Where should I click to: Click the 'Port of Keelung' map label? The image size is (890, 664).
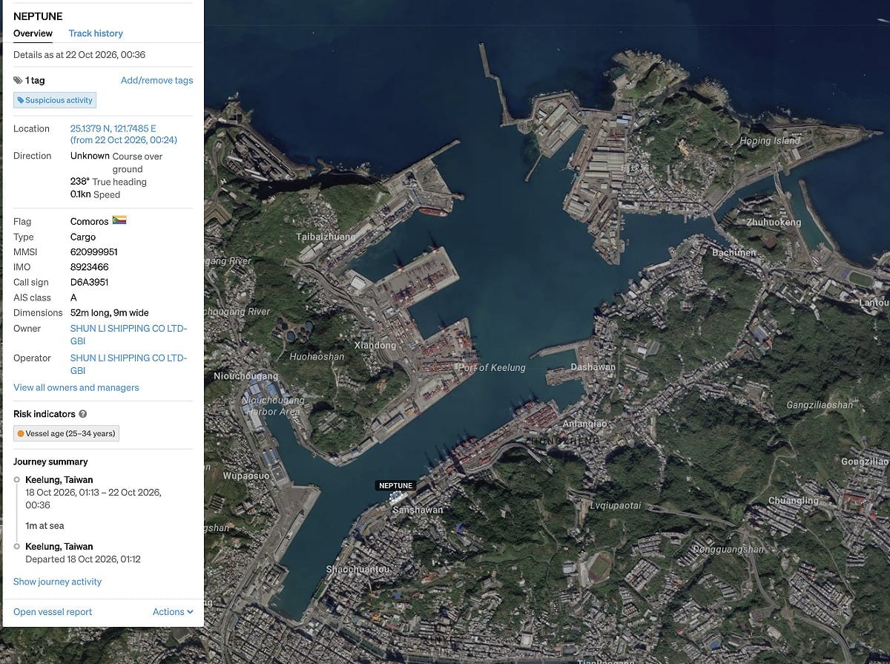tap(492, 368)
